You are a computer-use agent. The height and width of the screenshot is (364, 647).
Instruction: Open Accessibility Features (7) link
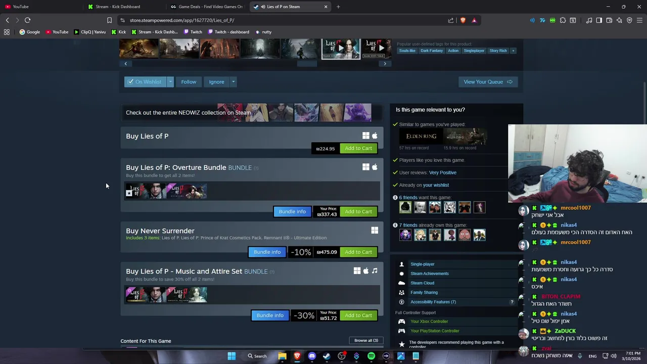tap(433, 302)
